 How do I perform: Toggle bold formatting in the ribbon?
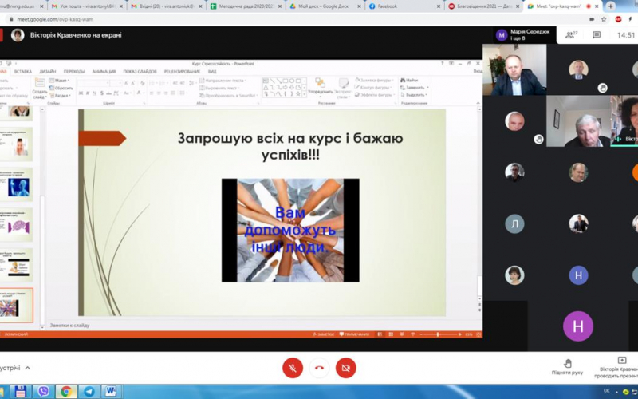point(81,93)
